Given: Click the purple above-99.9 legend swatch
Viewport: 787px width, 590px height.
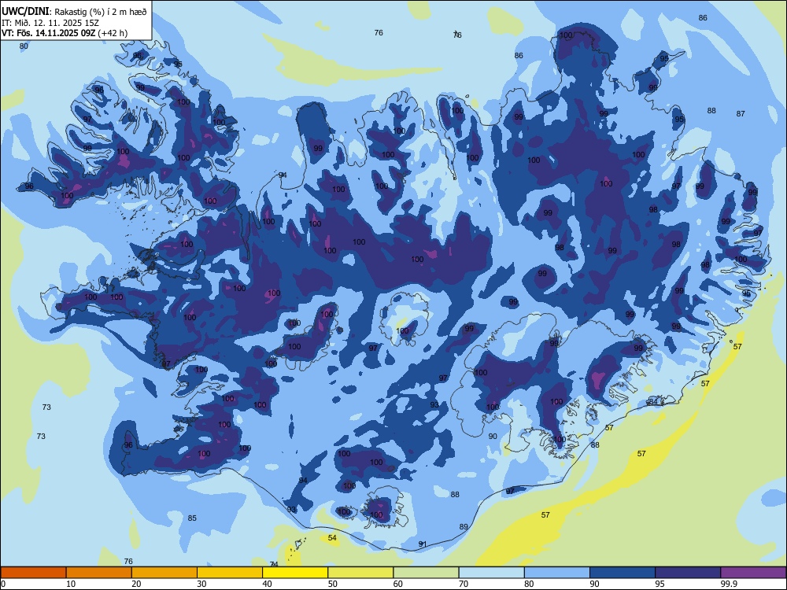Looking at the screenshot, I should [753, 573].
